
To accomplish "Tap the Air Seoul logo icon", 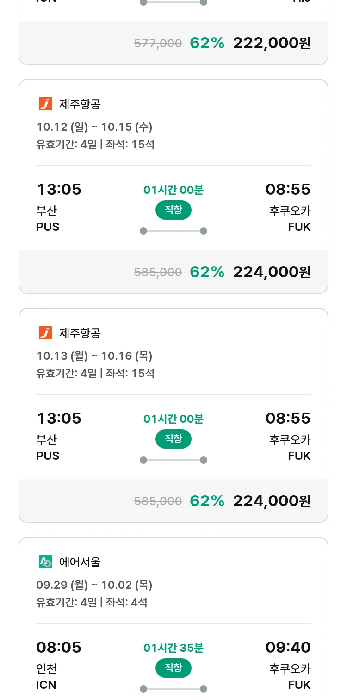I will (x=45, y=562).
